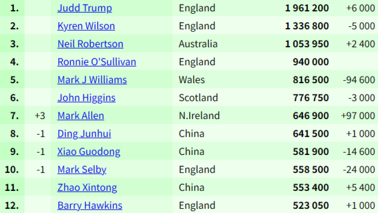Screen dimensions: 378x213
Task: Click Mark Allen's +97 000 points change
Action: [x=358, y=116]
